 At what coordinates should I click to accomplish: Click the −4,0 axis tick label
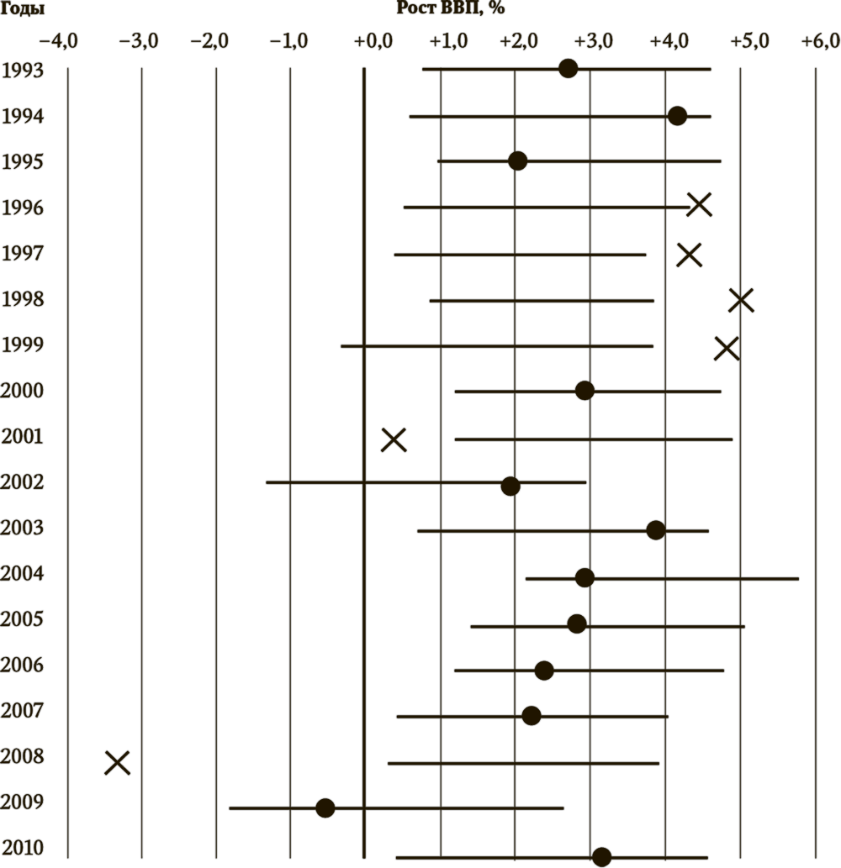coord(58,41)
